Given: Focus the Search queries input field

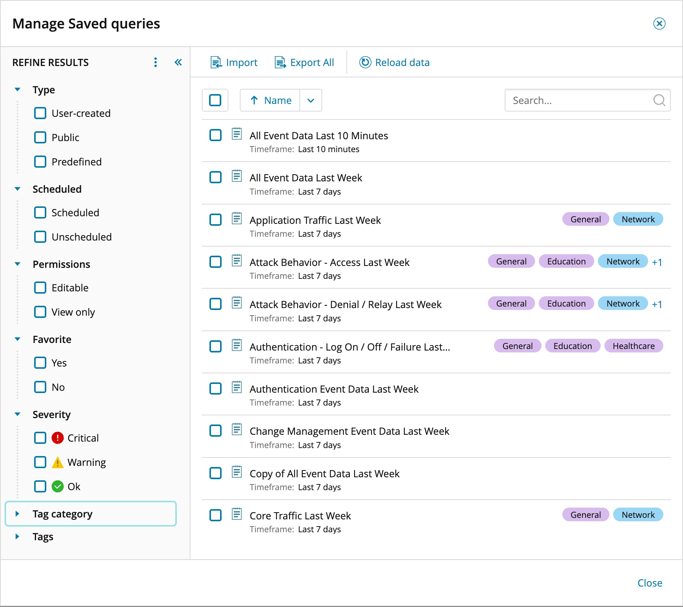Looking at the screenshot, I should point(579,100).
